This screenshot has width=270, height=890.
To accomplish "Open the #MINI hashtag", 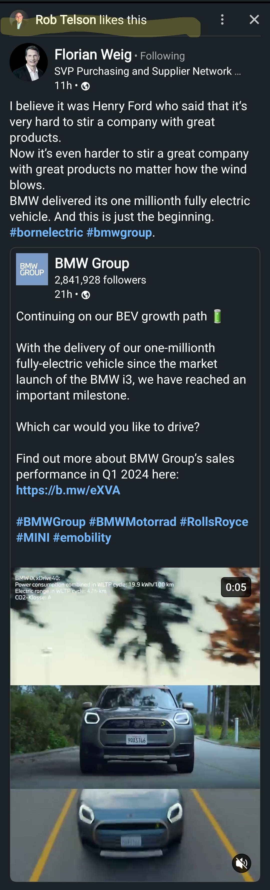I will tap(33, 538).
